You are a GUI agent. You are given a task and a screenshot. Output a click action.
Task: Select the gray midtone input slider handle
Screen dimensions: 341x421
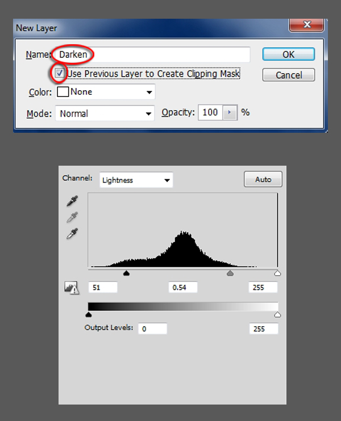click(230, 273)
